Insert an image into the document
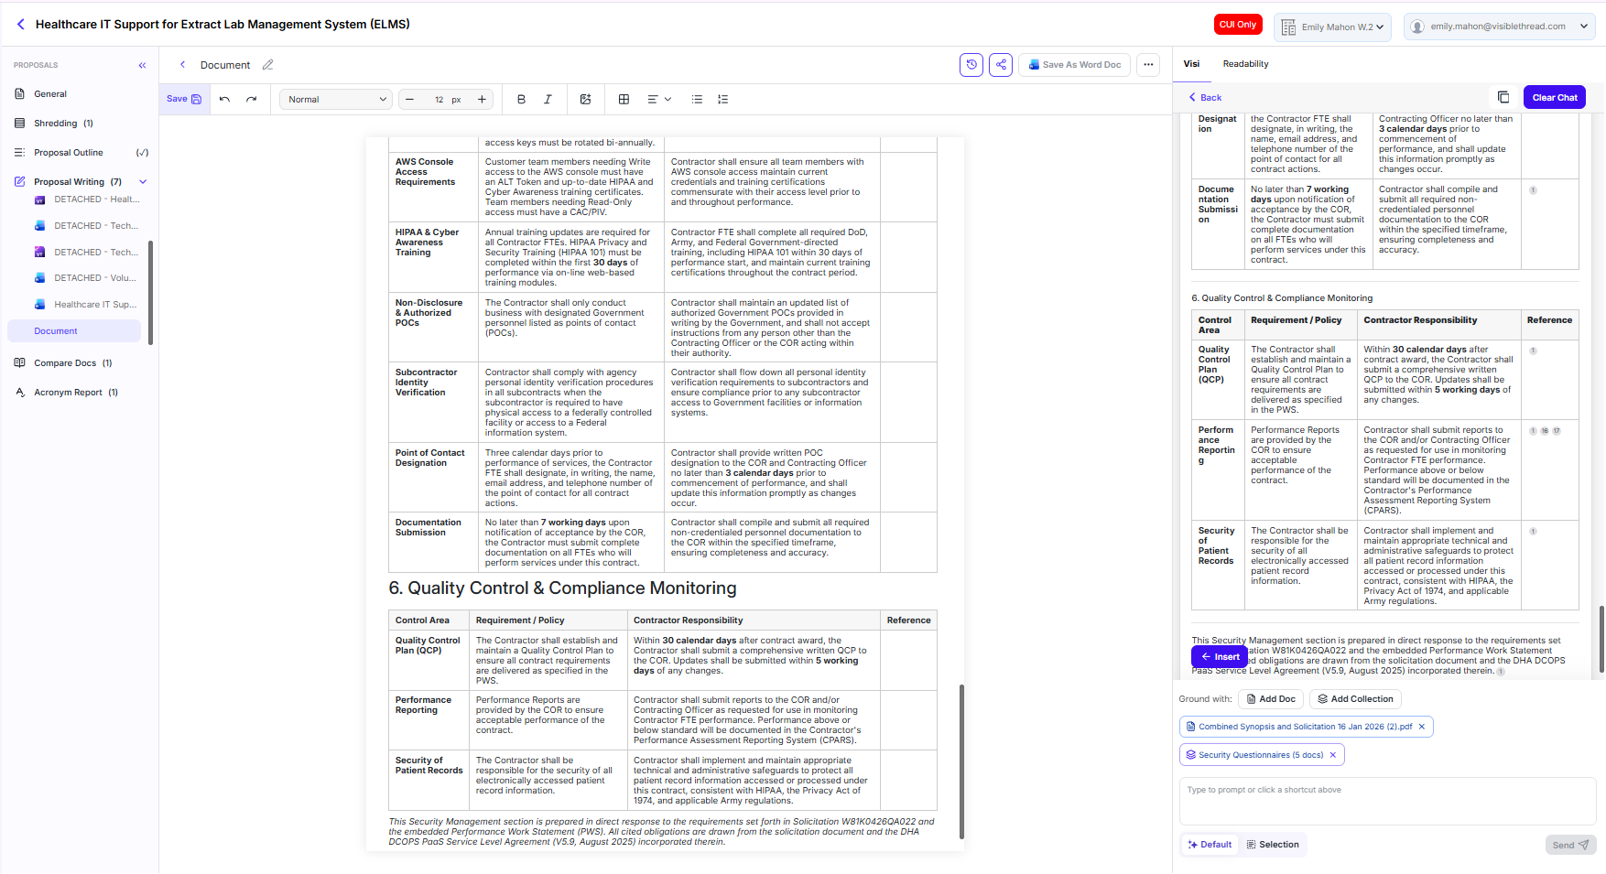 tap(586, 100)
